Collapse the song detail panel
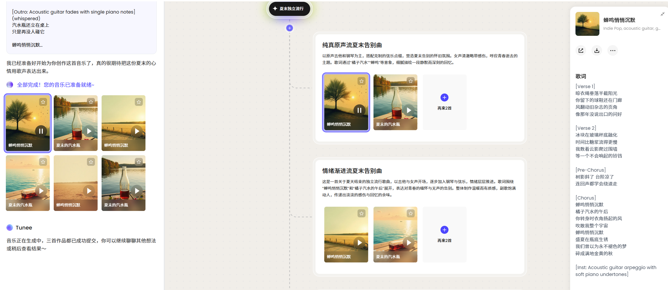Image resolution: width=668 pixels, height=290 pixels. [662, 14]
